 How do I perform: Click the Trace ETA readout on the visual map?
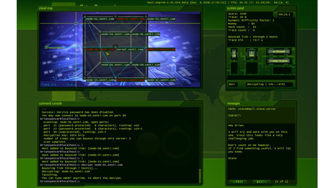[58, 85]
